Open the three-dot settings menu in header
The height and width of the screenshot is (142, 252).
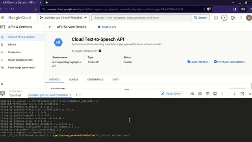[241, 18]
